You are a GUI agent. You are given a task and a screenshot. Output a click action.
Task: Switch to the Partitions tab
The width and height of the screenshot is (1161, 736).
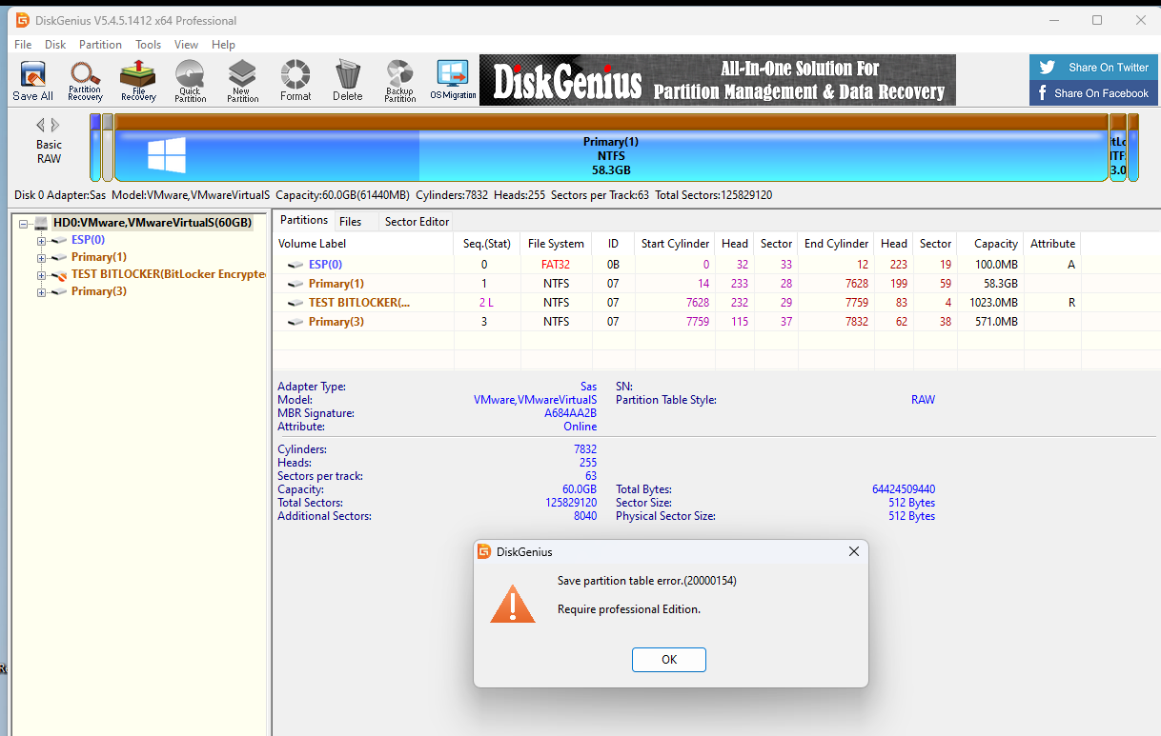click(x=303, y=220)
